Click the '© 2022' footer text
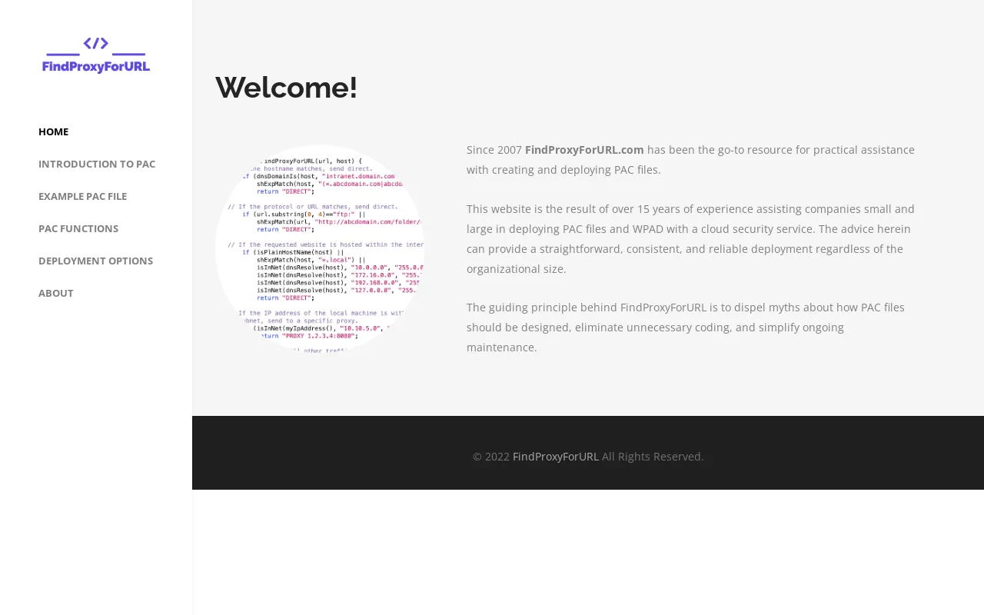Image resolution: width=984 pixels, height=615 pixels. 491,456
